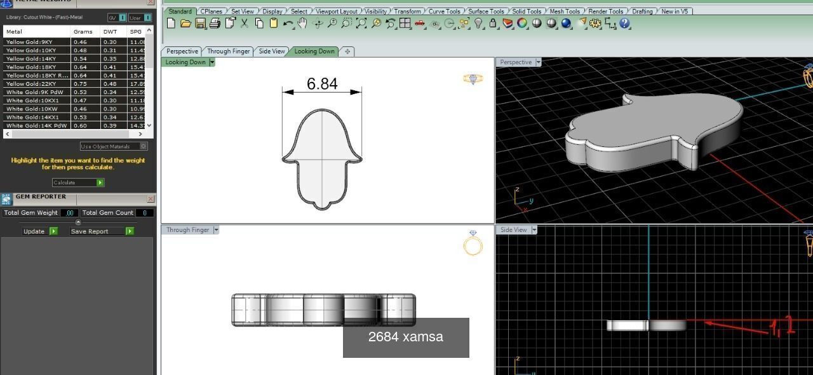Select the Perspective viewport tab

click(x=182, y=51)
